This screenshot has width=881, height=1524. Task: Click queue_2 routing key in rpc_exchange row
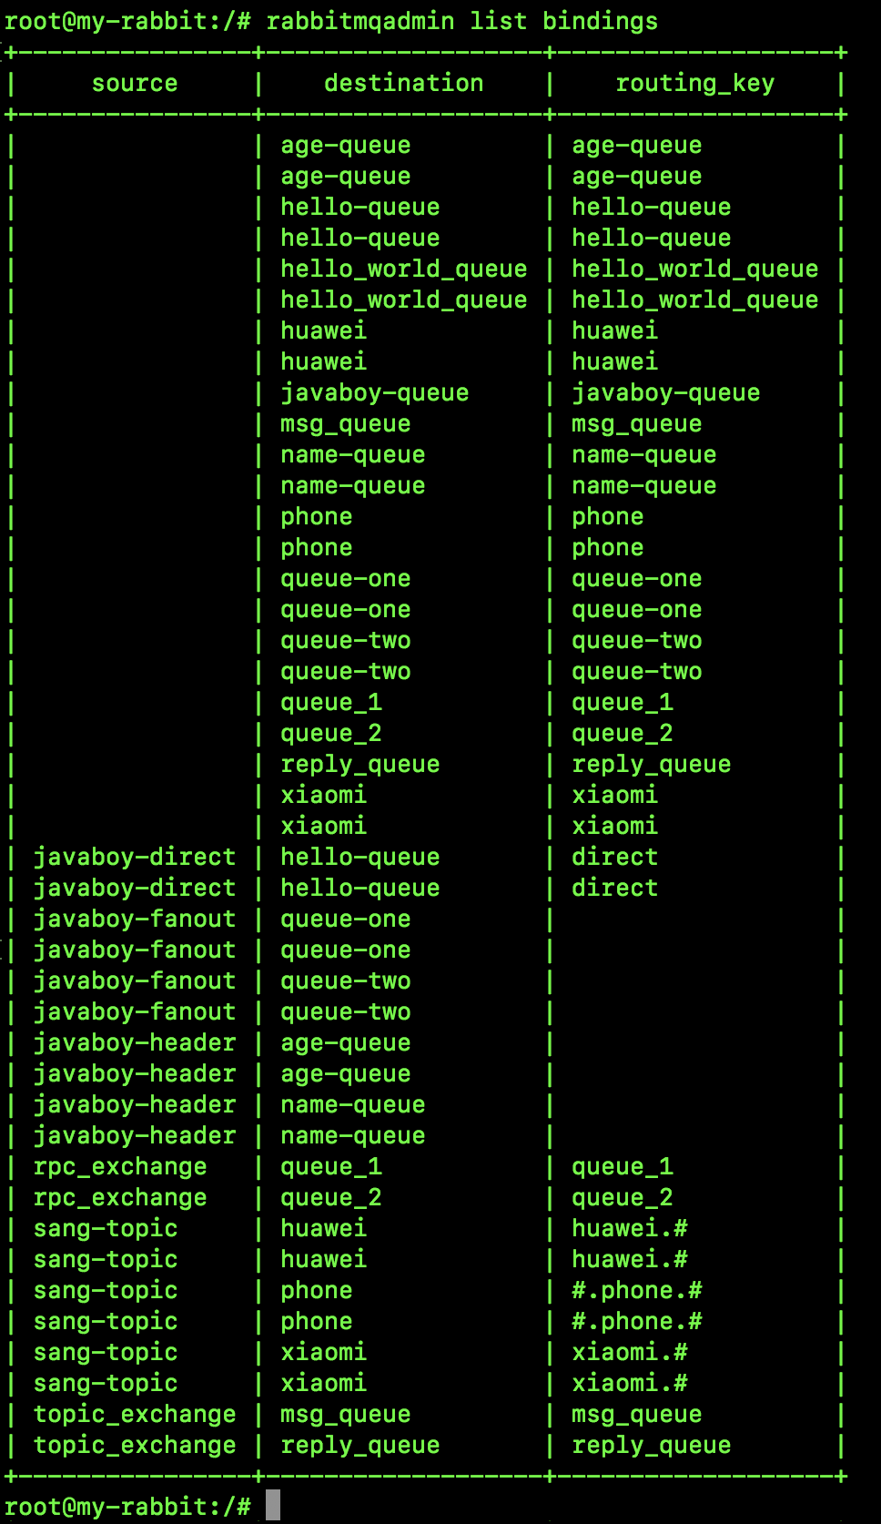coord(622,1197)
